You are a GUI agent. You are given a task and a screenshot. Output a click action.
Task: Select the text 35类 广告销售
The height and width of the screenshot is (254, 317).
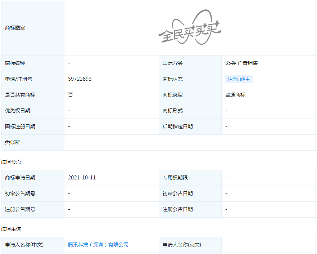click(241, 63)
